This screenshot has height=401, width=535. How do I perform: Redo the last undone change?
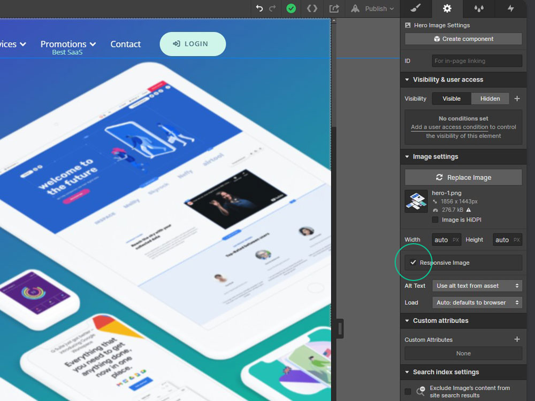click(x=272, y=9)
